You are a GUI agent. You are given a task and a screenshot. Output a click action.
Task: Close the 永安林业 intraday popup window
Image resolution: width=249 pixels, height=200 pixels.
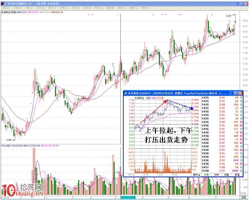240,93
